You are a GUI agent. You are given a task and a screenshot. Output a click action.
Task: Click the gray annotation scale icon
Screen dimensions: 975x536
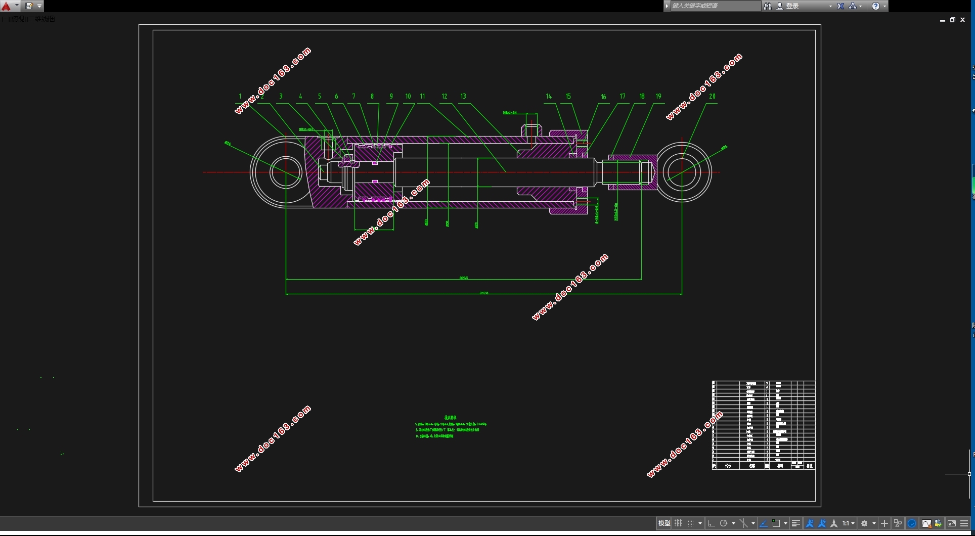click(834, 523)
